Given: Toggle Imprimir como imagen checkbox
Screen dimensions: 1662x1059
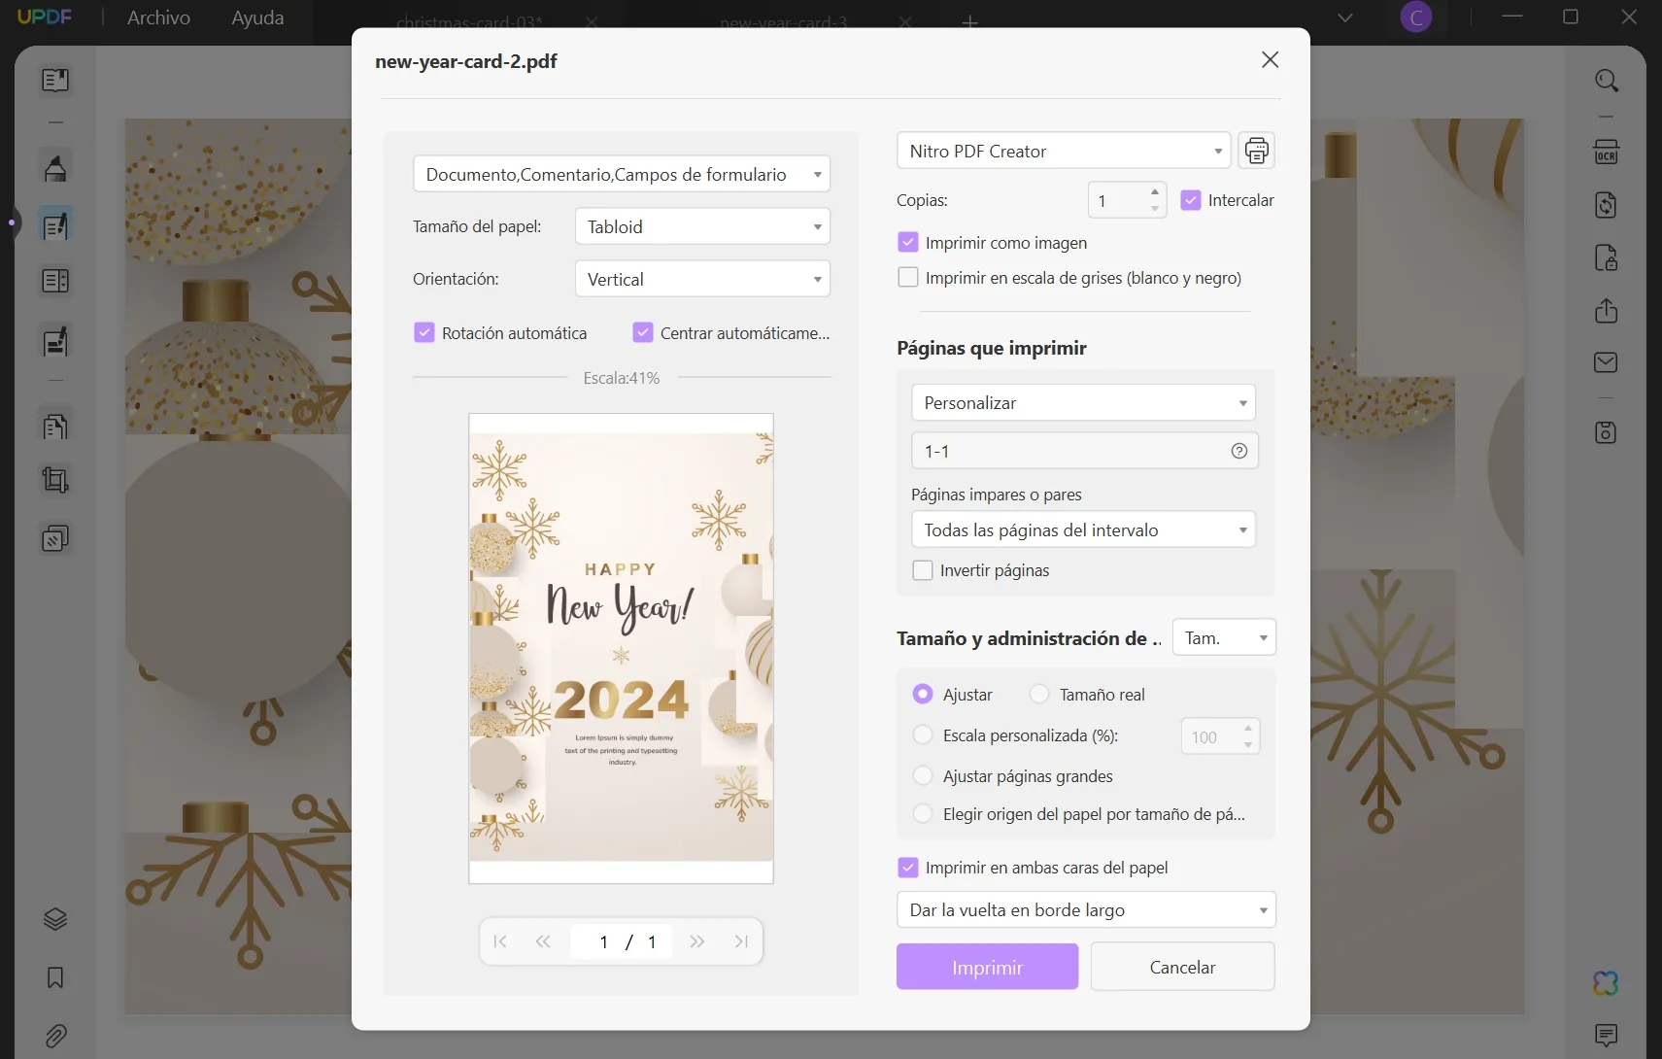Looking at the screenshot, I should [x=908, y=242].
